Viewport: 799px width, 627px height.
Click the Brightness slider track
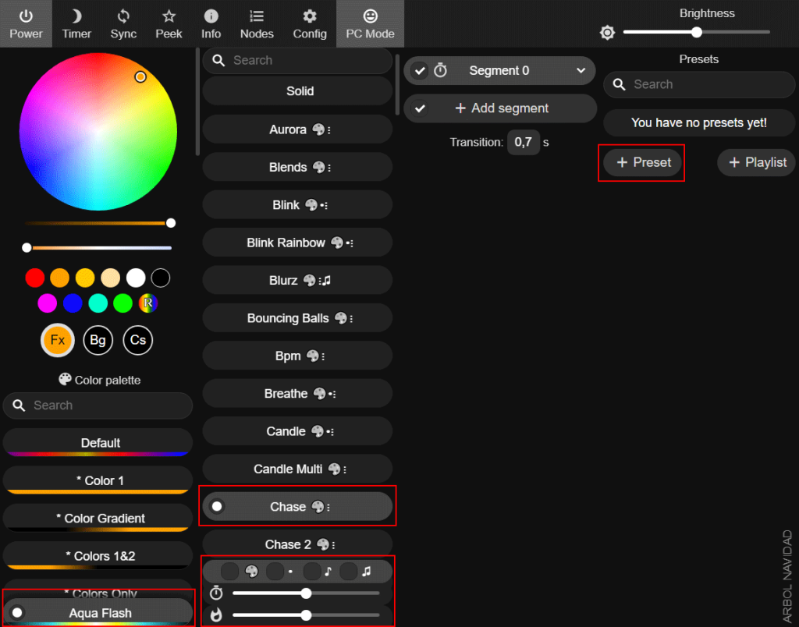(x=697, y=32)
